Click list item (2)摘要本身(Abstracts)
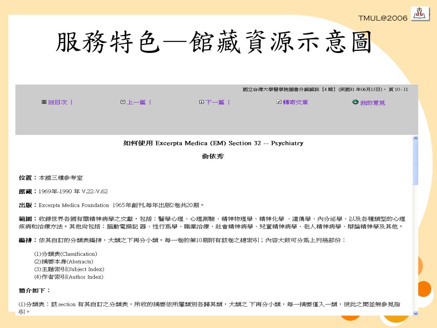The width and height of the screenshot is (437, 328). point(64,262)
